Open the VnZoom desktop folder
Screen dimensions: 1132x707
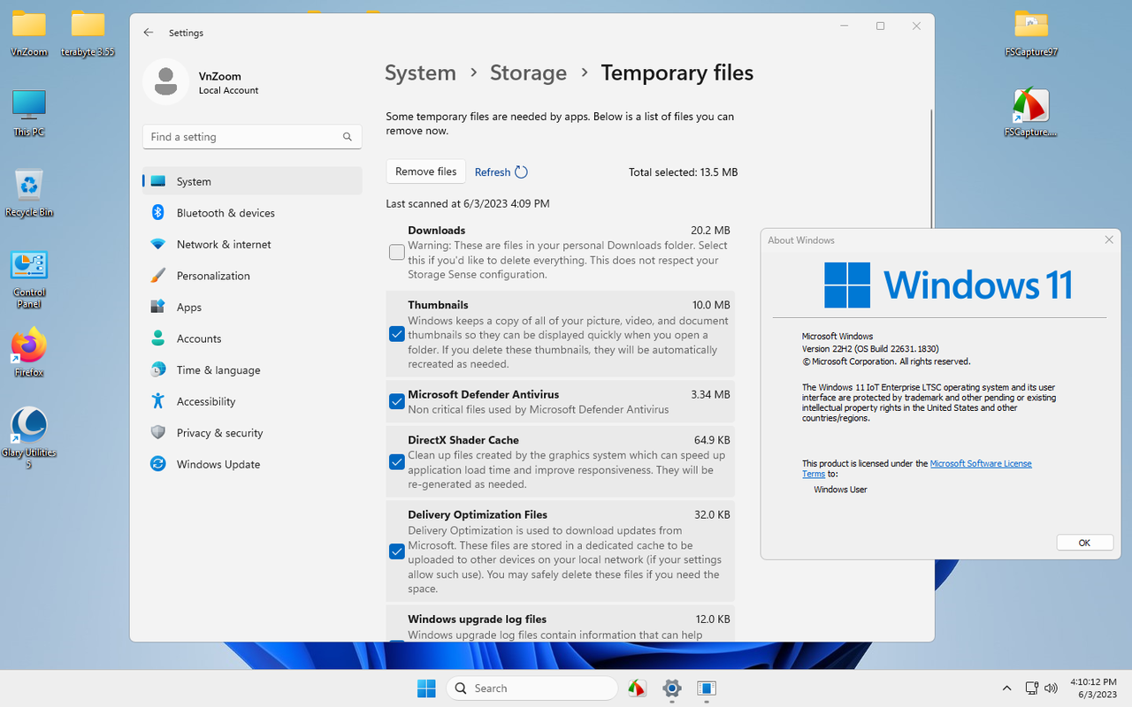click(x=29, y=33)
